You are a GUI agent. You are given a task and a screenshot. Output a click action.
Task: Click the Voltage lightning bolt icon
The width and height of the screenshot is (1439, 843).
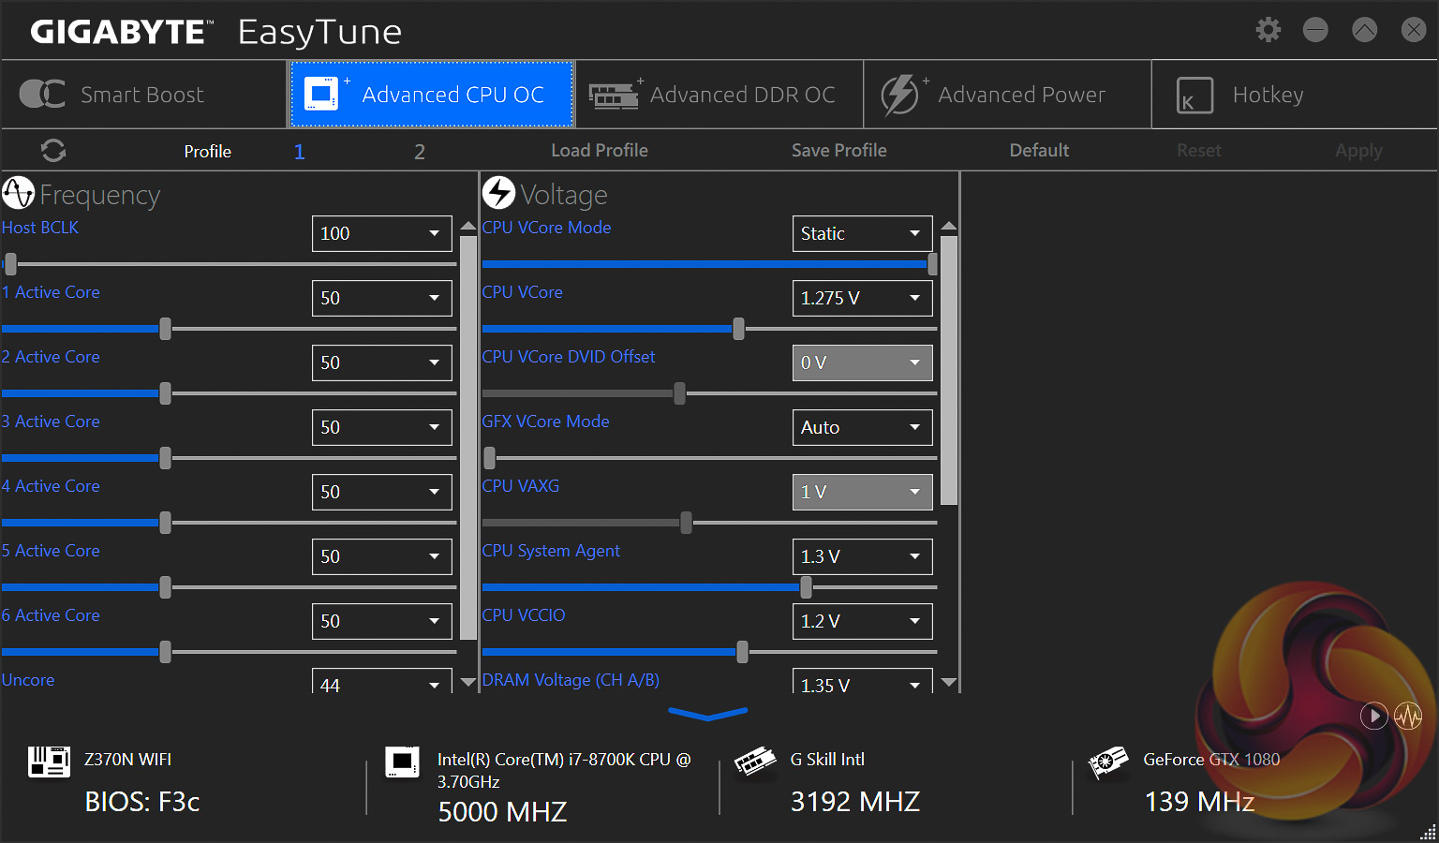[x=498, y=193]
